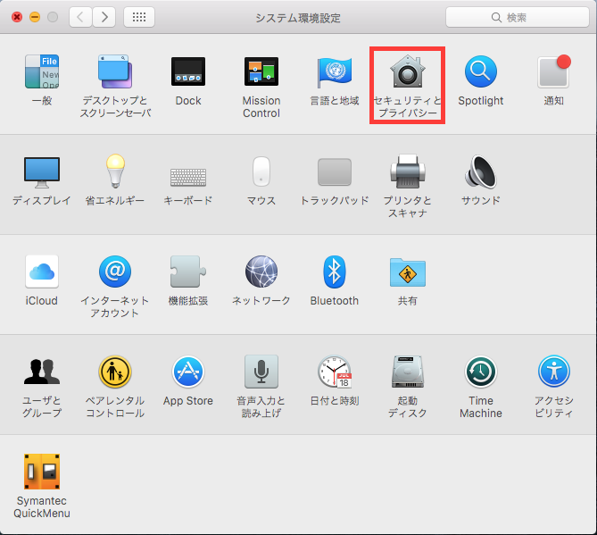Open 起動ディスク (Startup Disk) pane
Viewport: 597px width, 535px height.
tap(408, 372)
